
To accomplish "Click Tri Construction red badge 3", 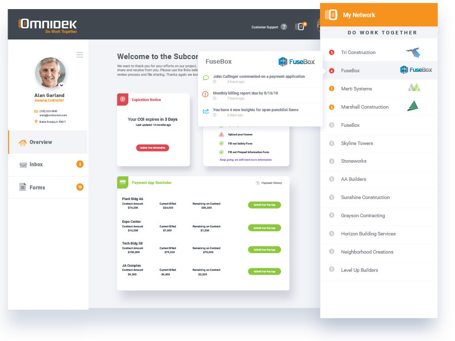I will click(332, 53).
